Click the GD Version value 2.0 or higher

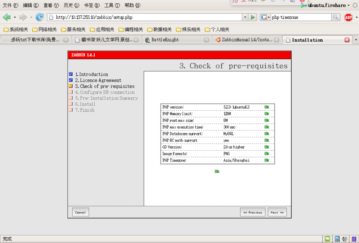(x=234, y=147)
